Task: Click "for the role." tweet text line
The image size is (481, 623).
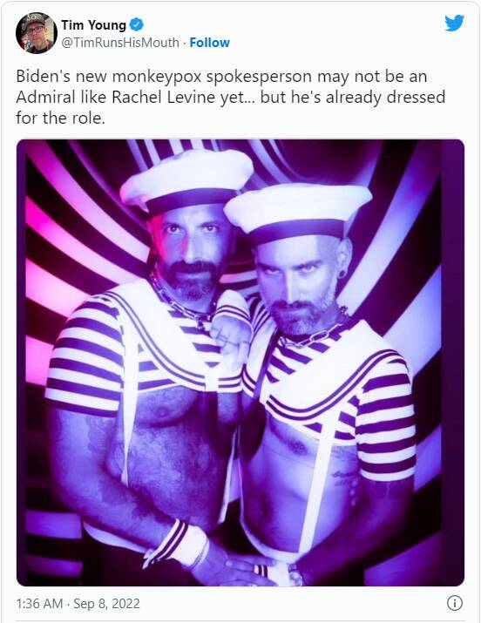Action: pyautogui.click(x=60, y=118)
